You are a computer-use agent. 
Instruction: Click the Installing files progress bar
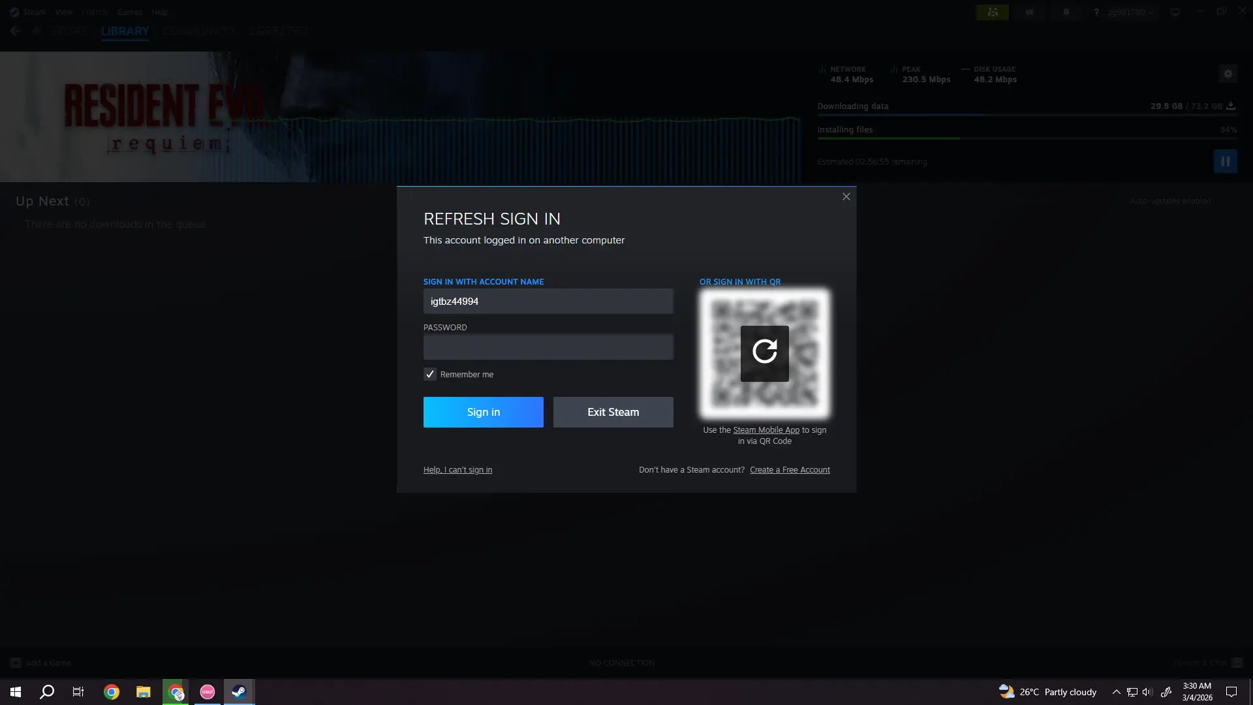[1027, 138]
